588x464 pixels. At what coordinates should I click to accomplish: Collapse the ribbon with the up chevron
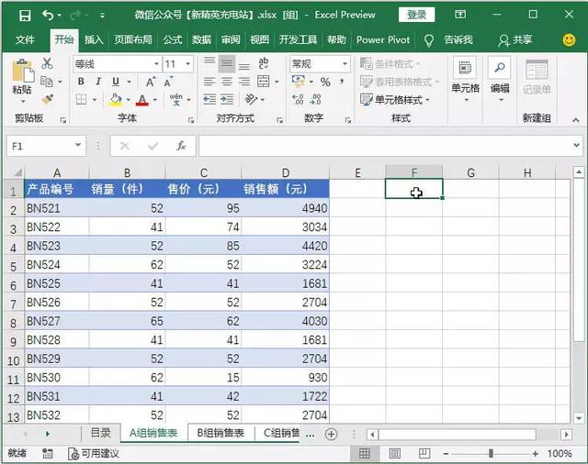coord(576,120)
